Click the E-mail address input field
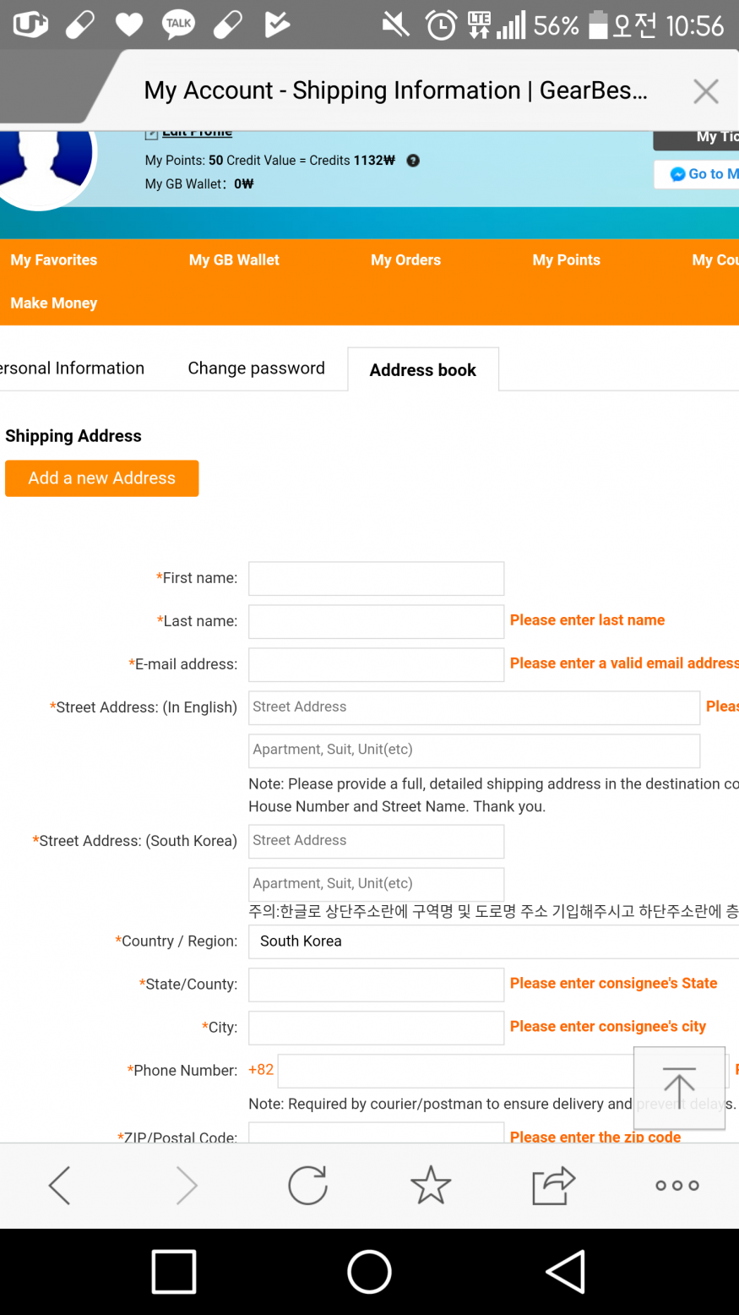This screenshot has height=1315, width=739. click(x=376, y=665)
